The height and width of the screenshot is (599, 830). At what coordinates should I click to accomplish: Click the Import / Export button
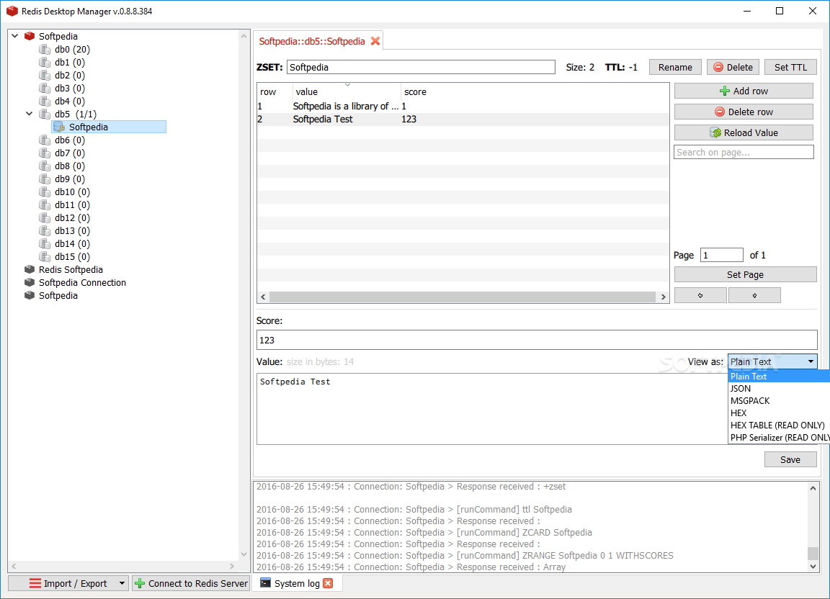68,583
